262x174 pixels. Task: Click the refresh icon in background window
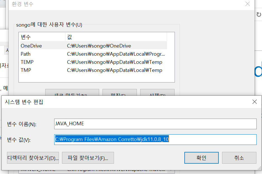[x=259, y=15]
